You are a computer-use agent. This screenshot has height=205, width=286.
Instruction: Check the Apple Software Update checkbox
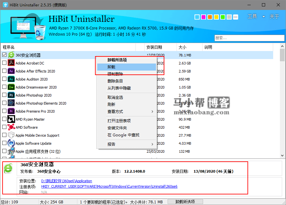point(4,143)
